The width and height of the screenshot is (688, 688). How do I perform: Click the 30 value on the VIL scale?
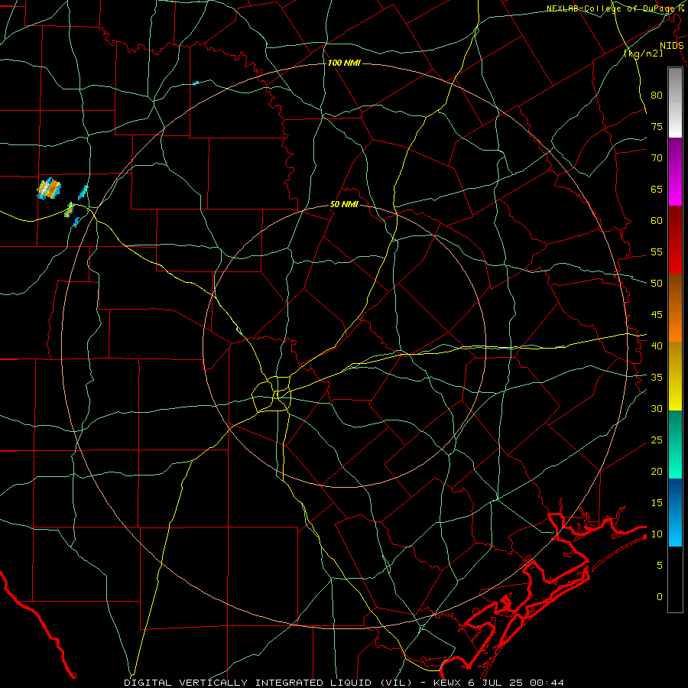(657, 409)
